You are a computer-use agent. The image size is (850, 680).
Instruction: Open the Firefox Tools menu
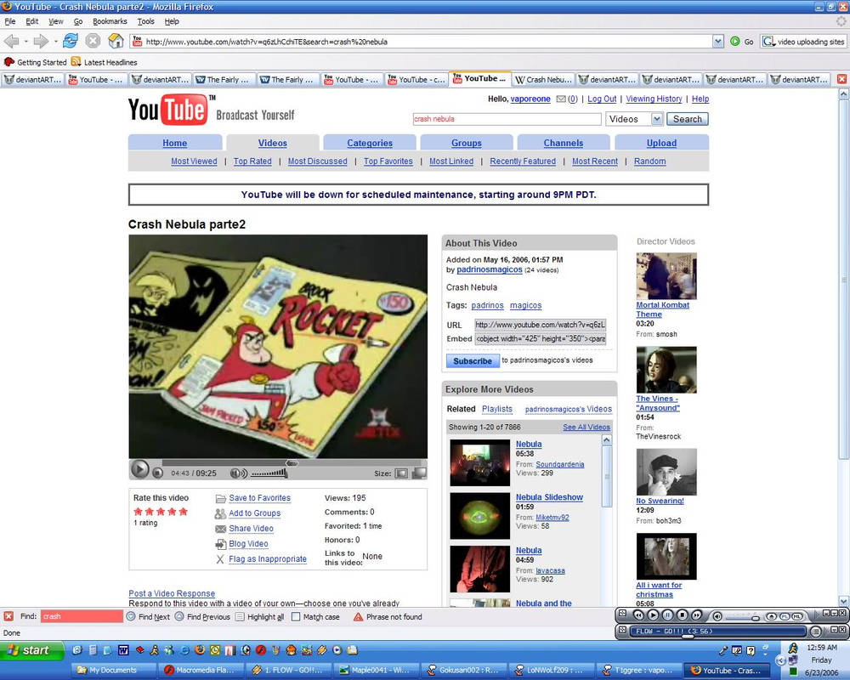click(146, 22)
